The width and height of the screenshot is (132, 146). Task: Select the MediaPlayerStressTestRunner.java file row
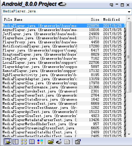pyautogui.click(x=64, y=107)
